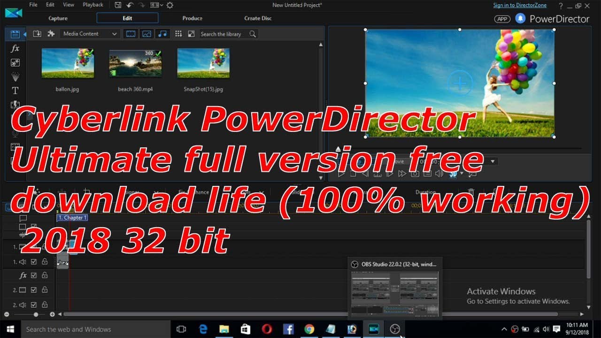The width and height of the screenshot is (601, 338).
Task: Click timeline zoom out minus button
Action: pos(7,315)
